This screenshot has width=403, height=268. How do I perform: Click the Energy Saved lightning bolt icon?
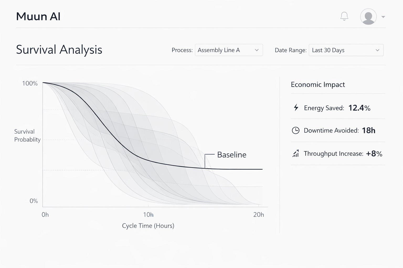296,108
